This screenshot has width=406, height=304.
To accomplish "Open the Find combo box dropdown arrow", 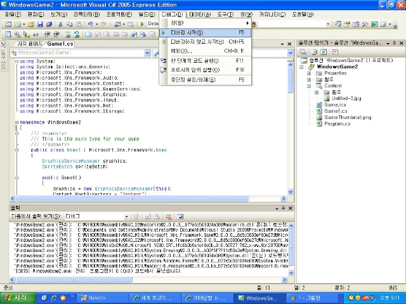I will (328, 24).
